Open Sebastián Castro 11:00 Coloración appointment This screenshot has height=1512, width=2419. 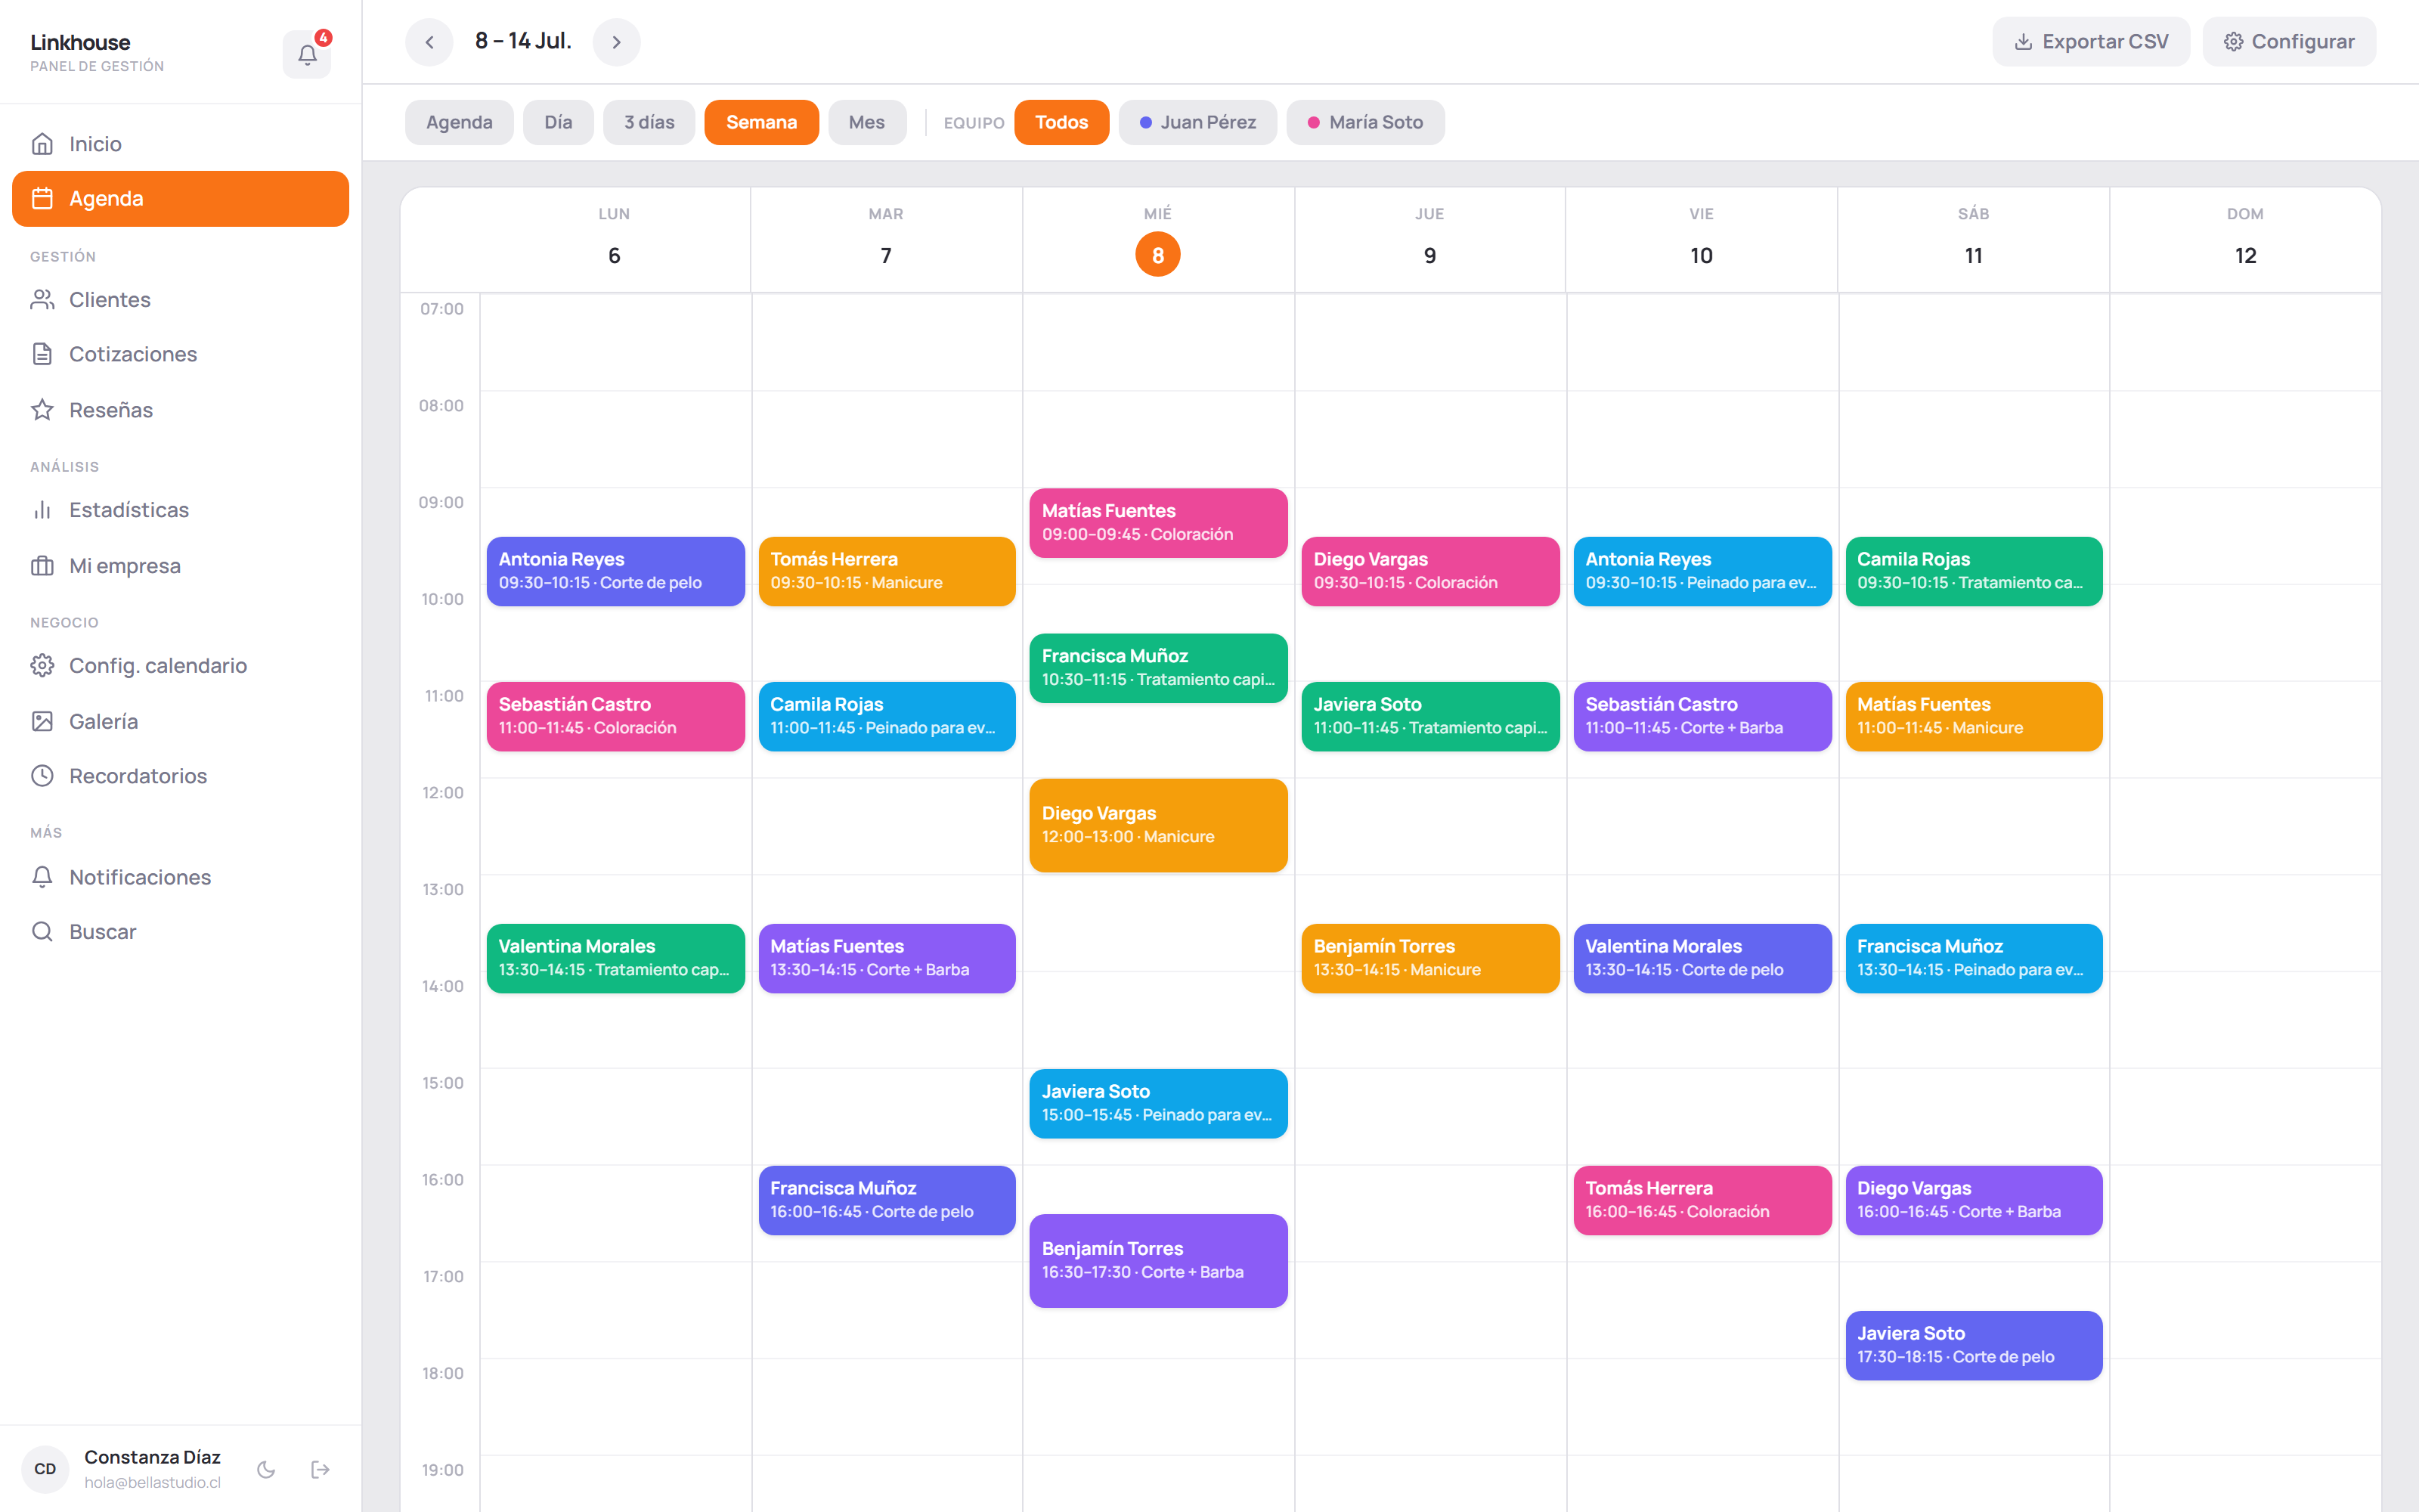point(616,716)
